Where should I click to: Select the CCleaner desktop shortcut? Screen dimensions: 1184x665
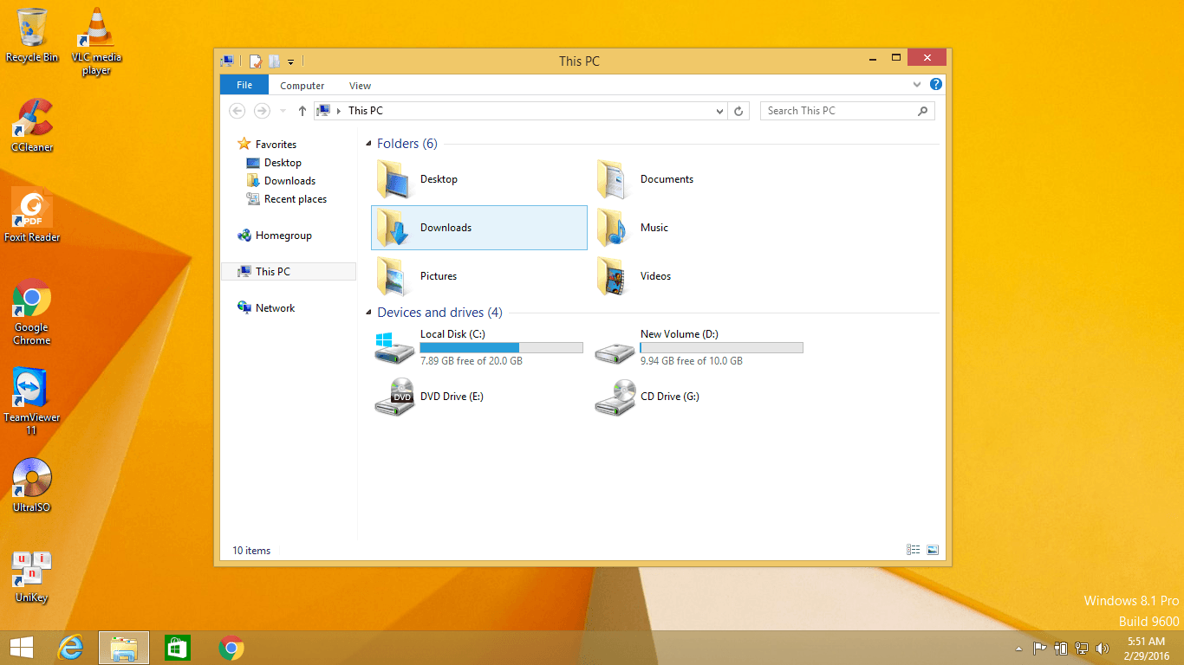[x=32, y=126]
